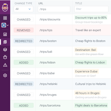Open the /trips/barcelona URL

pyautogui.click(x=50, y=105)
